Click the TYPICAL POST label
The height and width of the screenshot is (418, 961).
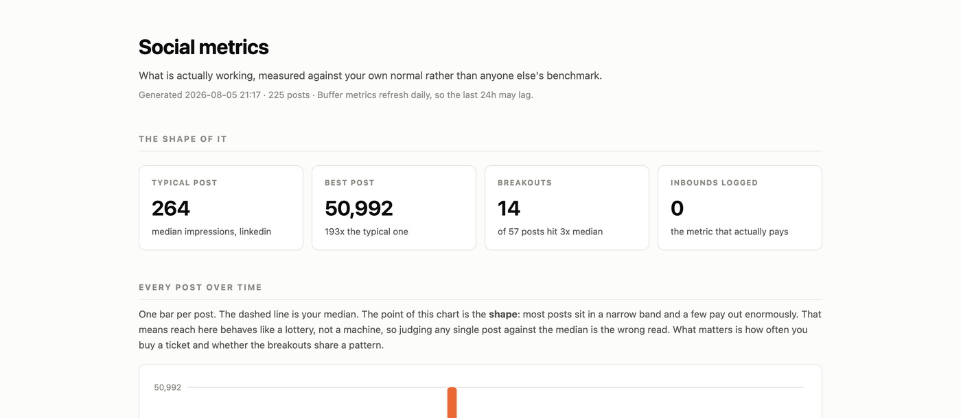click(185, 183)
